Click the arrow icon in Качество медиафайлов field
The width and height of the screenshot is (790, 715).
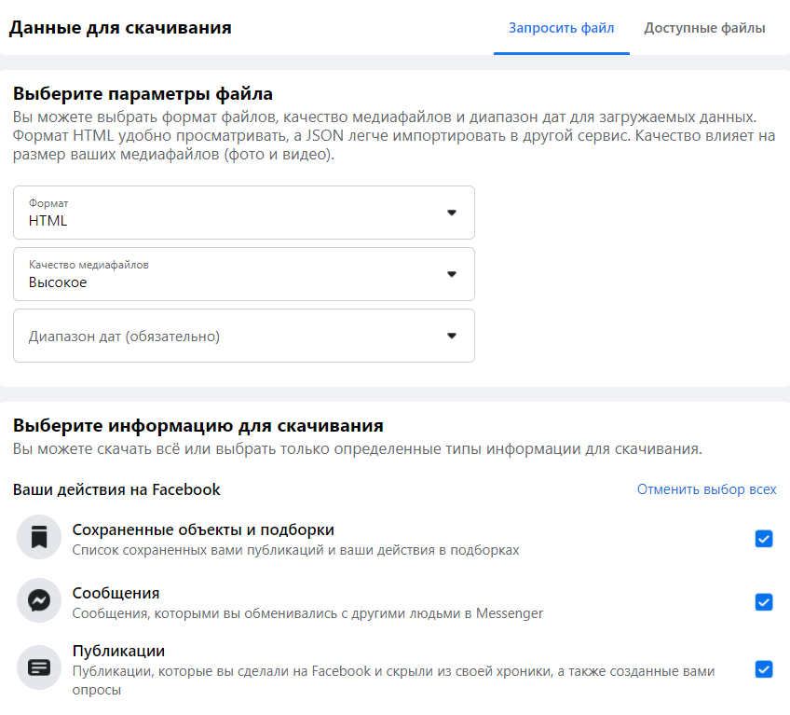452,274
